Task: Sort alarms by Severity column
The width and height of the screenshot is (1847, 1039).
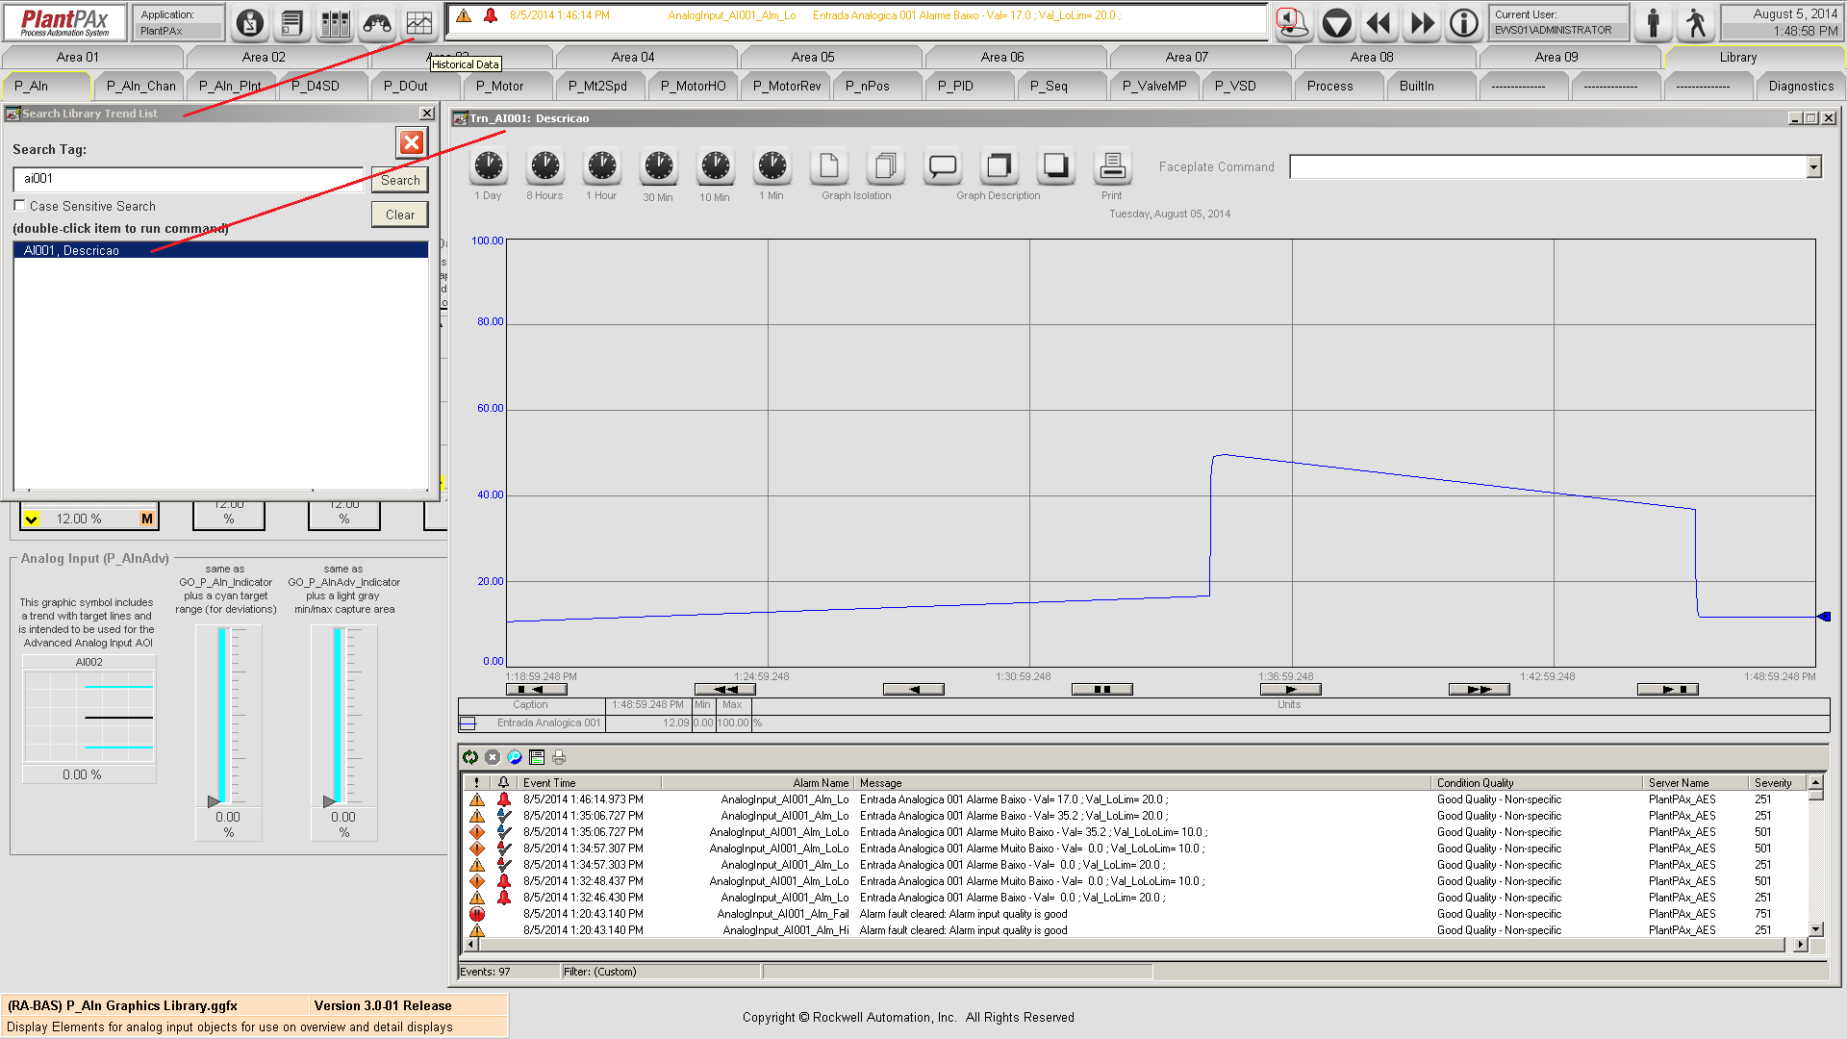Action: (x=1778, y=783)
